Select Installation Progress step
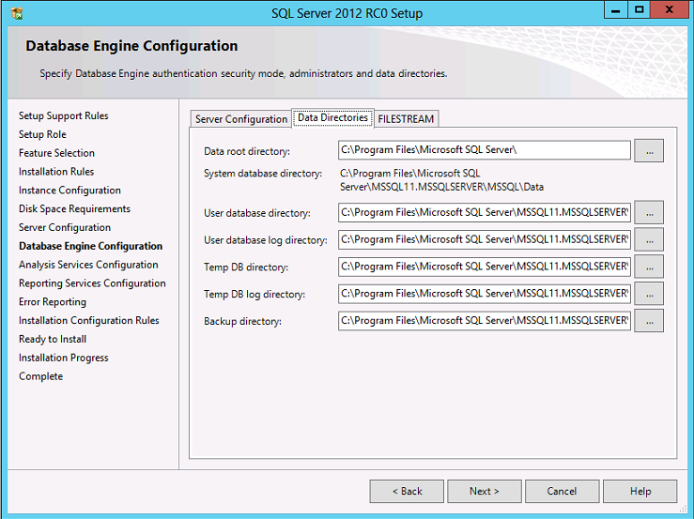The width and height of the screenshot is (694, 519). [x=63, y=358]
